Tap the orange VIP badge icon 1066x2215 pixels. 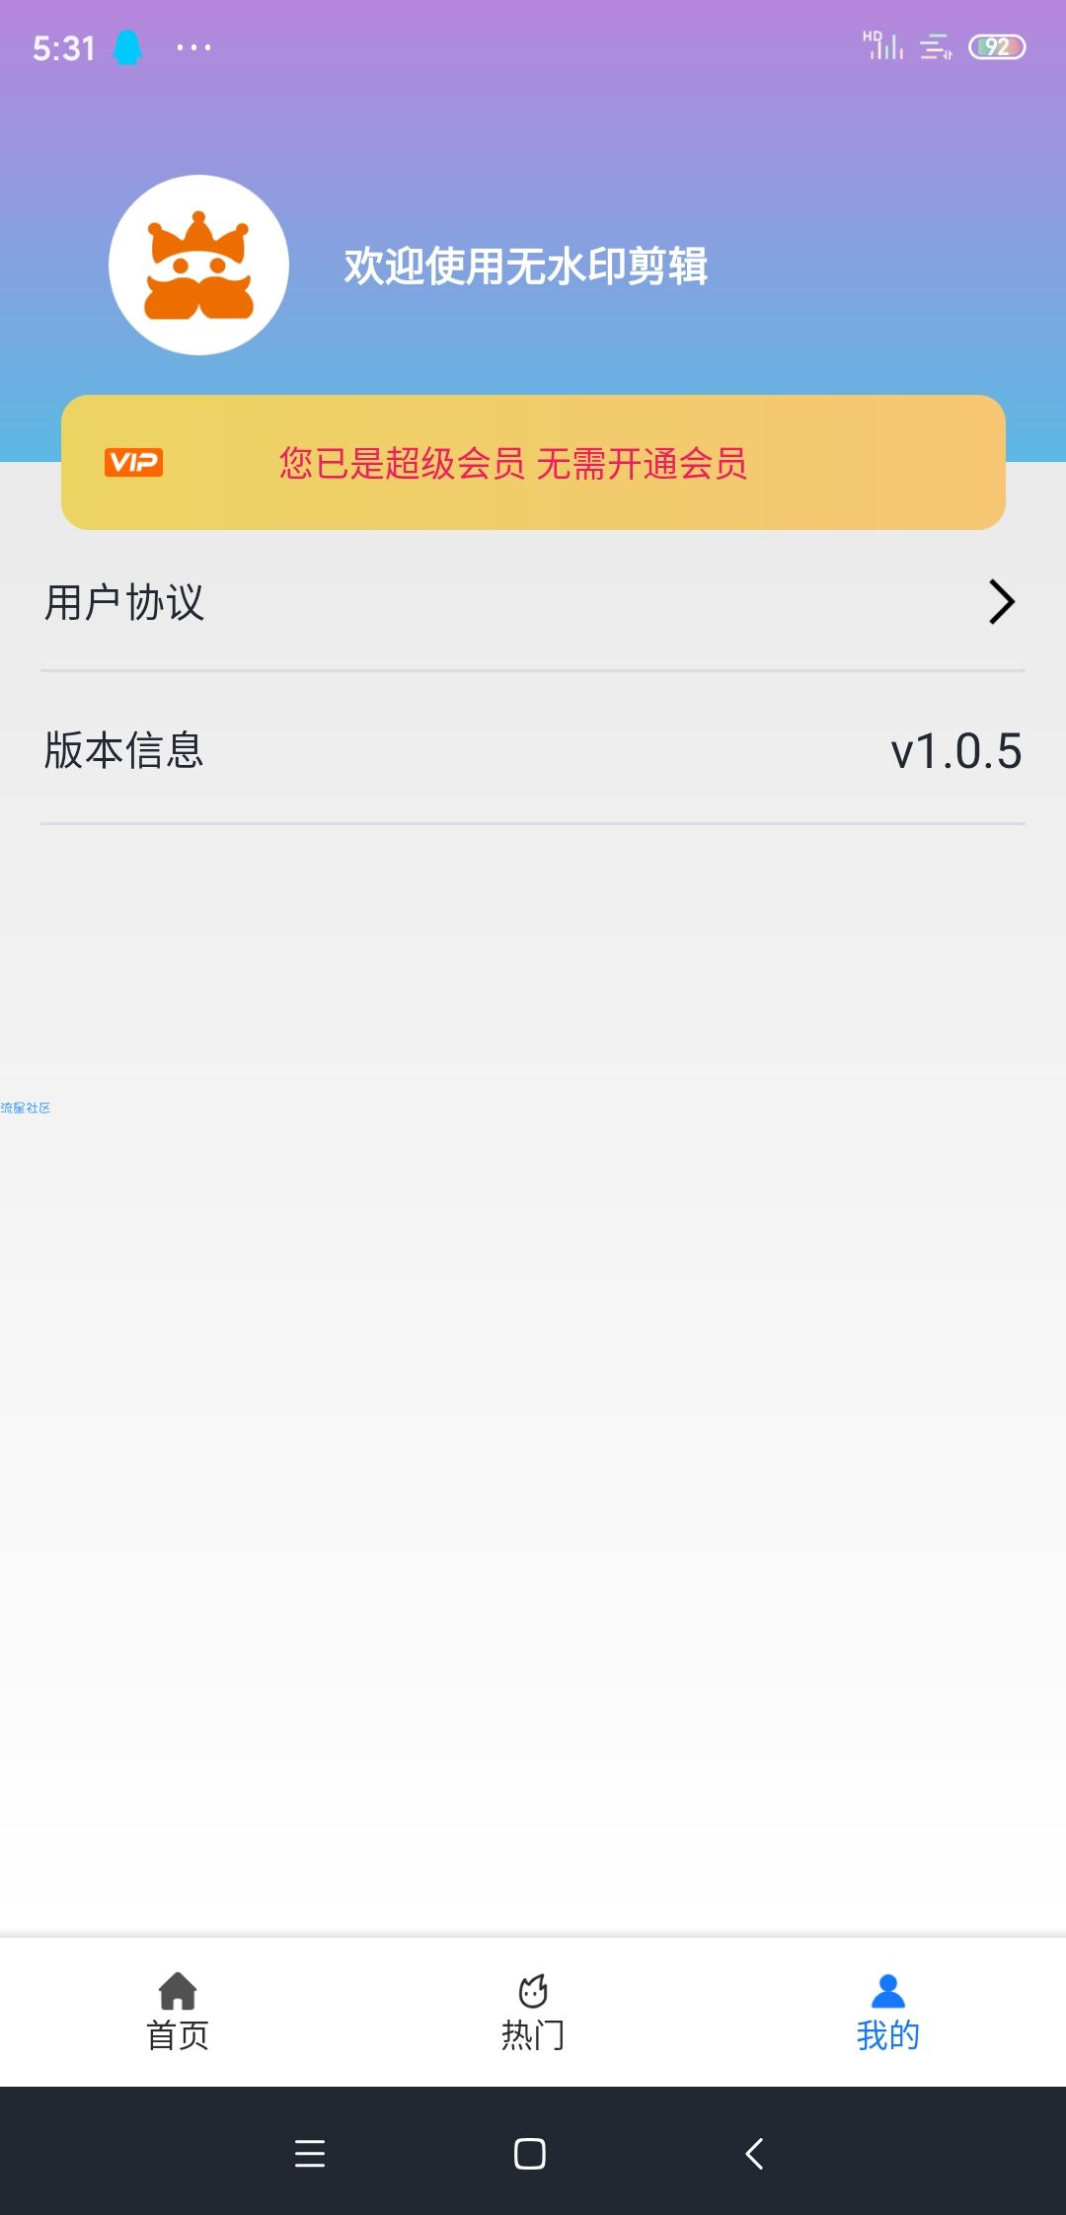(x=133, y=462)
